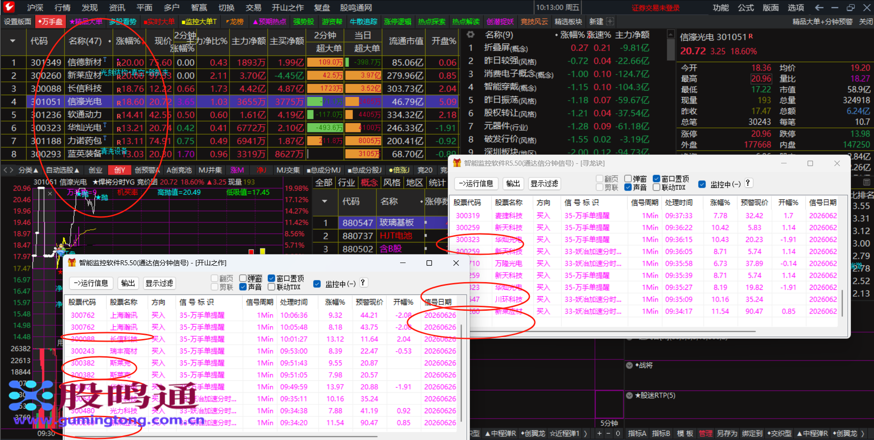
Task: Click 显示过滤 in 寻龙诀 window
Action: [x=544, y=183]
